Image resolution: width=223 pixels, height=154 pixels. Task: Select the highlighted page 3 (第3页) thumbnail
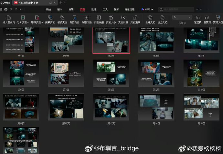tap(111, 40)
